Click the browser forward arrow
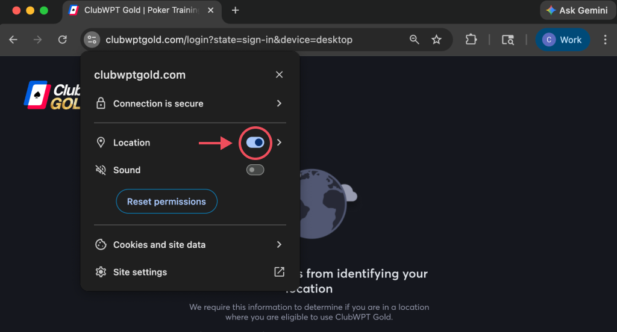The height and width of the screenshot is (332, 617). (x=37, y=40)
